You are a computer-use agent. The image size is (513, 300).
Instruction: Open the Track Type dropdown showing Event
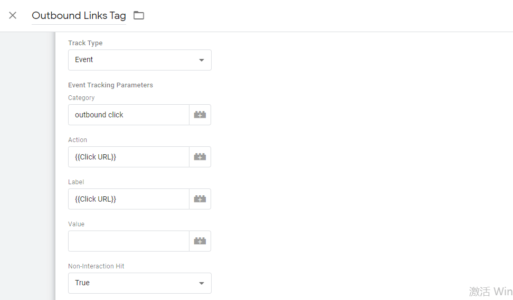coord(140,60)
